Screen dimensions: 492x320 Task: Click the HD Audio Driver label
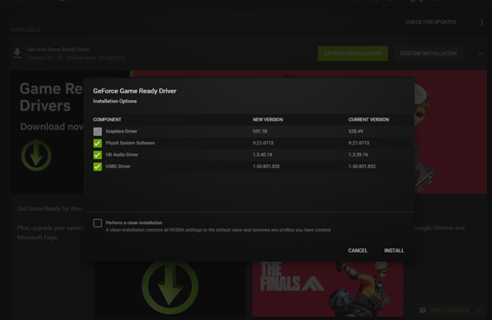[x=122, y=155]
